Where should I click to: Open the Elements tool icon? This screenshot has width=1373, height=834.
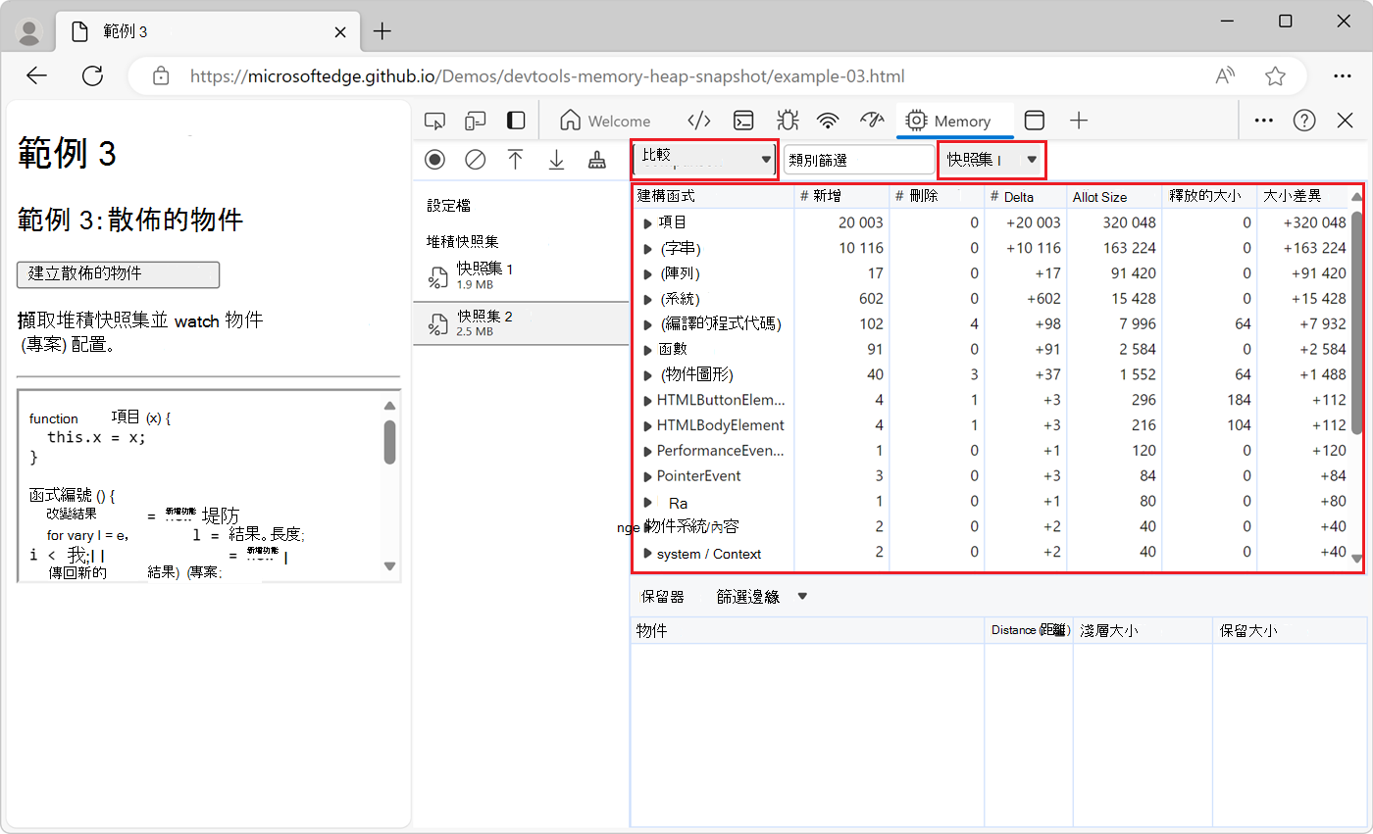coord(698,121)
